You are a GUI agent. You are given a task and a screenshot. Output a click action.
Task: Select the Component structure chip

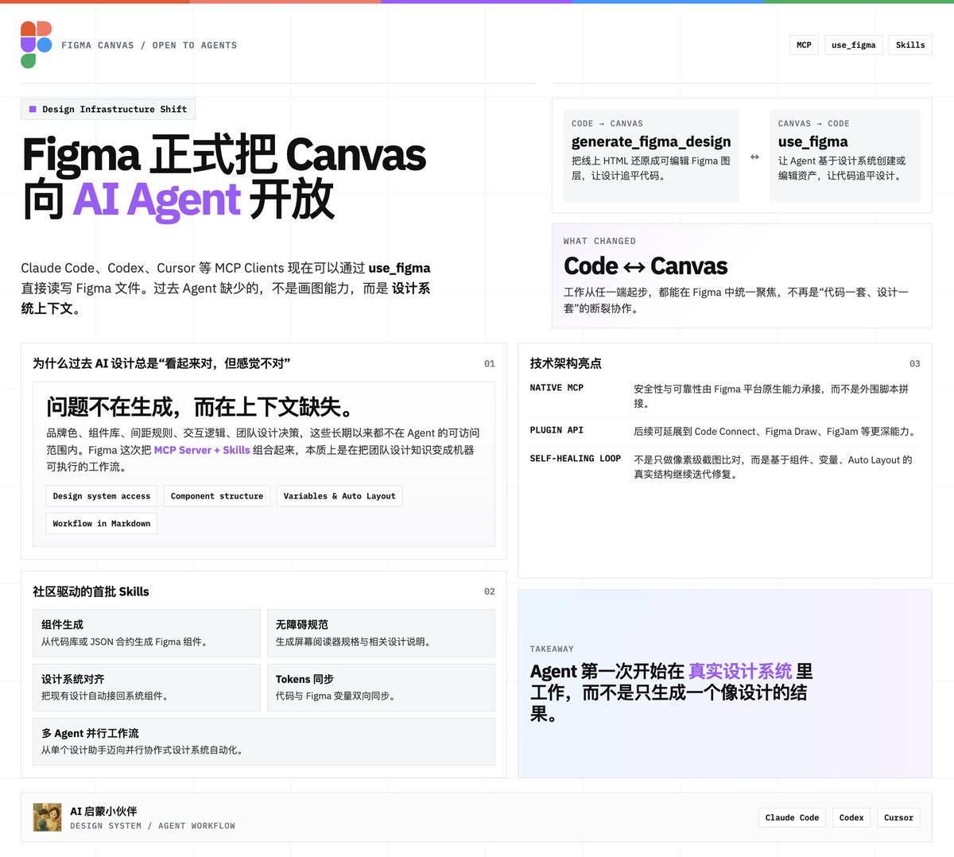click(216, 495)
